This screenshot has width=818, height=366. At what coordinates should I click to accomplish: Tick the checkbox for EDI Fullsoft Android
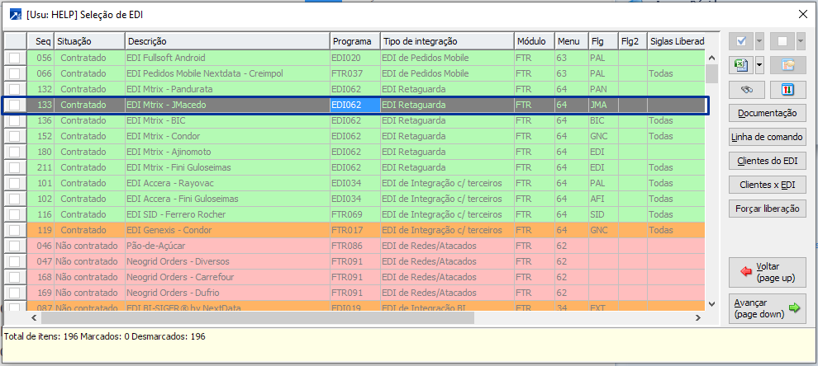click(x=15, y=58)
